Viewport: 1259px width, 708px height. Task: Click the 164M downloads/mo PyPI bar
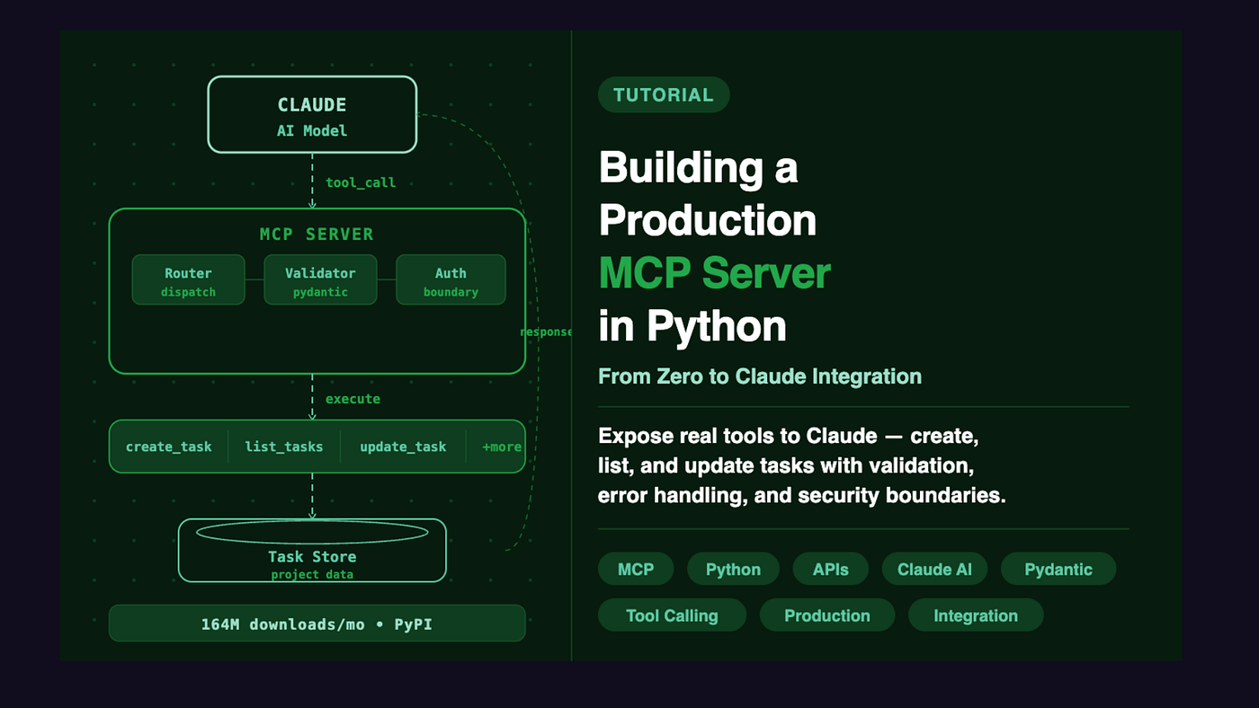click(x=317, y=624)
